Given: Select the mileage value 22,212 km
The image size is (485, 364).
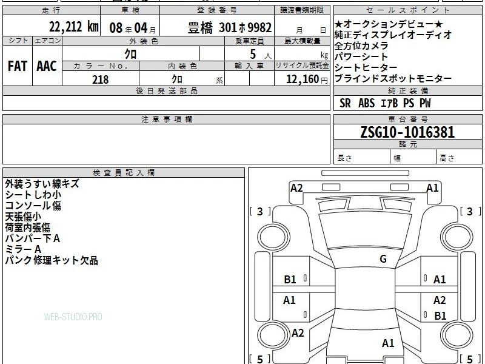Looking at the screenshot, I should [x=73, y=27].
